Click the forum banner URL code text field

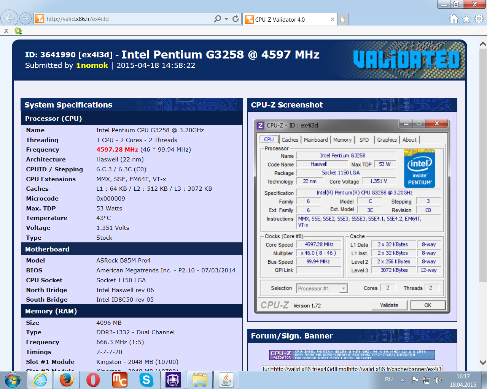[352, 368]
